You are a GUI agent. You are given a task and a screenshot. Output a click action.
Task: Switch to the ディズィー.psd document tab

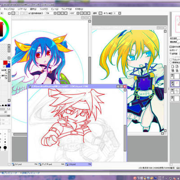[51, 164]
